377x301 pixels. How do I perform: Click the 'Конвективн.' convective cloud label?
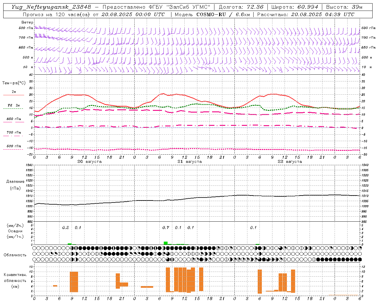pos(15,275)
